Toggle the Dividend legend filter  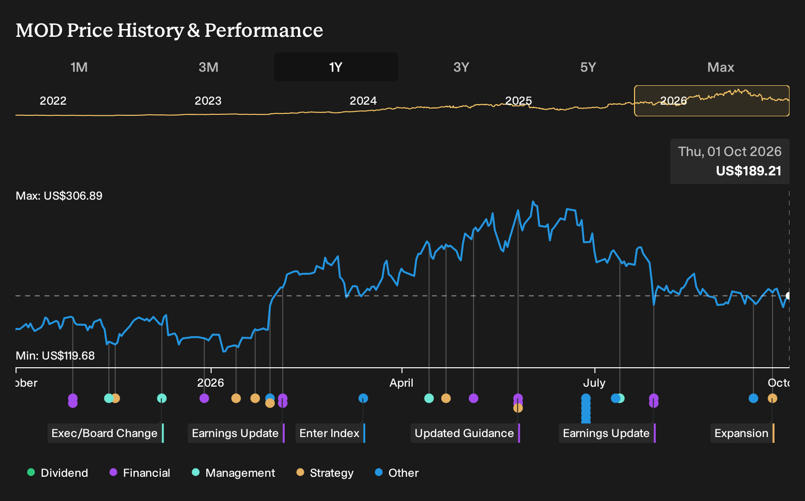point(58,472)
